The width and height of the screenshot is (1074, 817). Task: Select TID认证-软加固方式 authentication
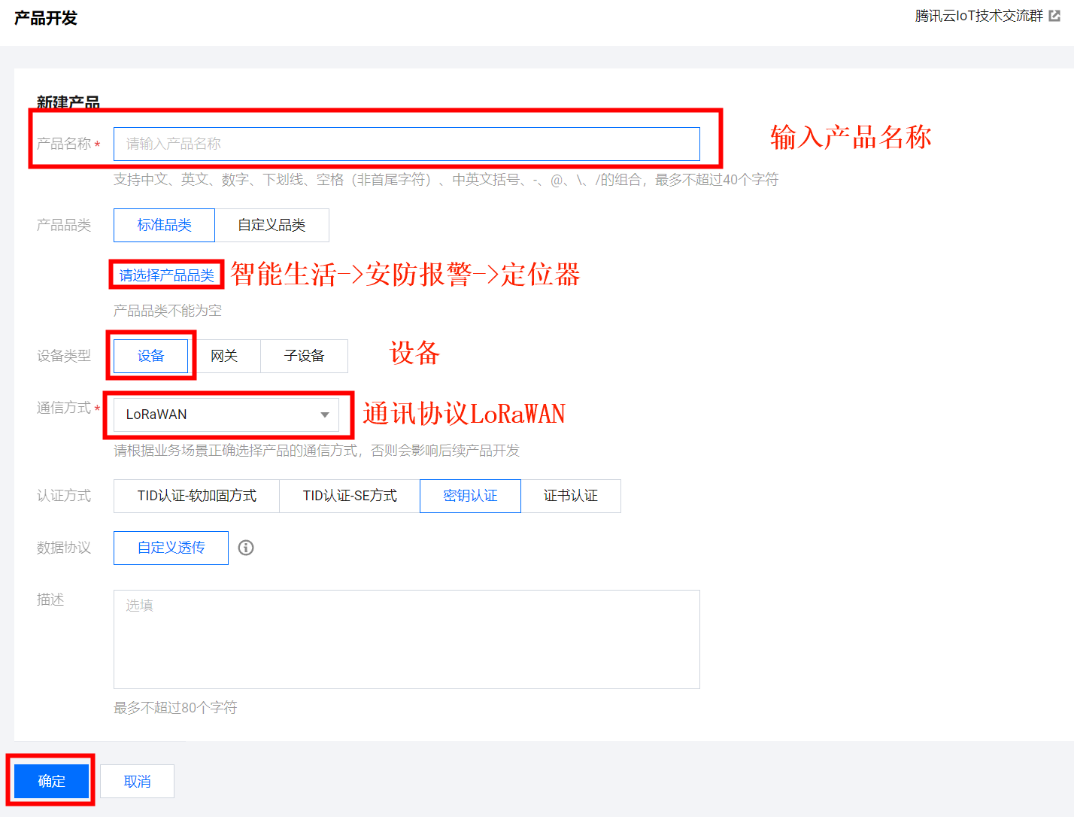coord(196,496)
